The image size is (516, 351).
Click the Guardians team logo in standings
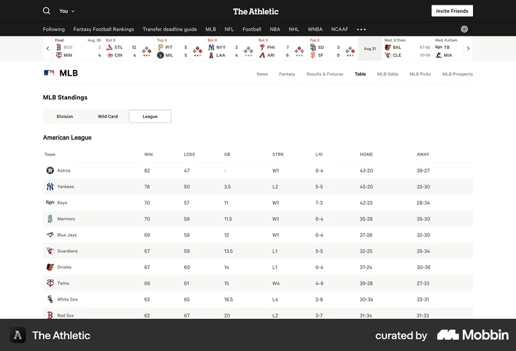pos(50,251)
